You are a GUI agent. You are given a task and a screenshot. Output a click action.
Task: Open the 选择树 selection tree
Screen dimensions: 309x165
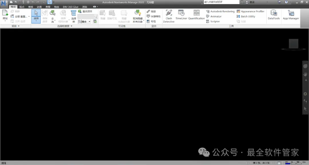point(74,16)
